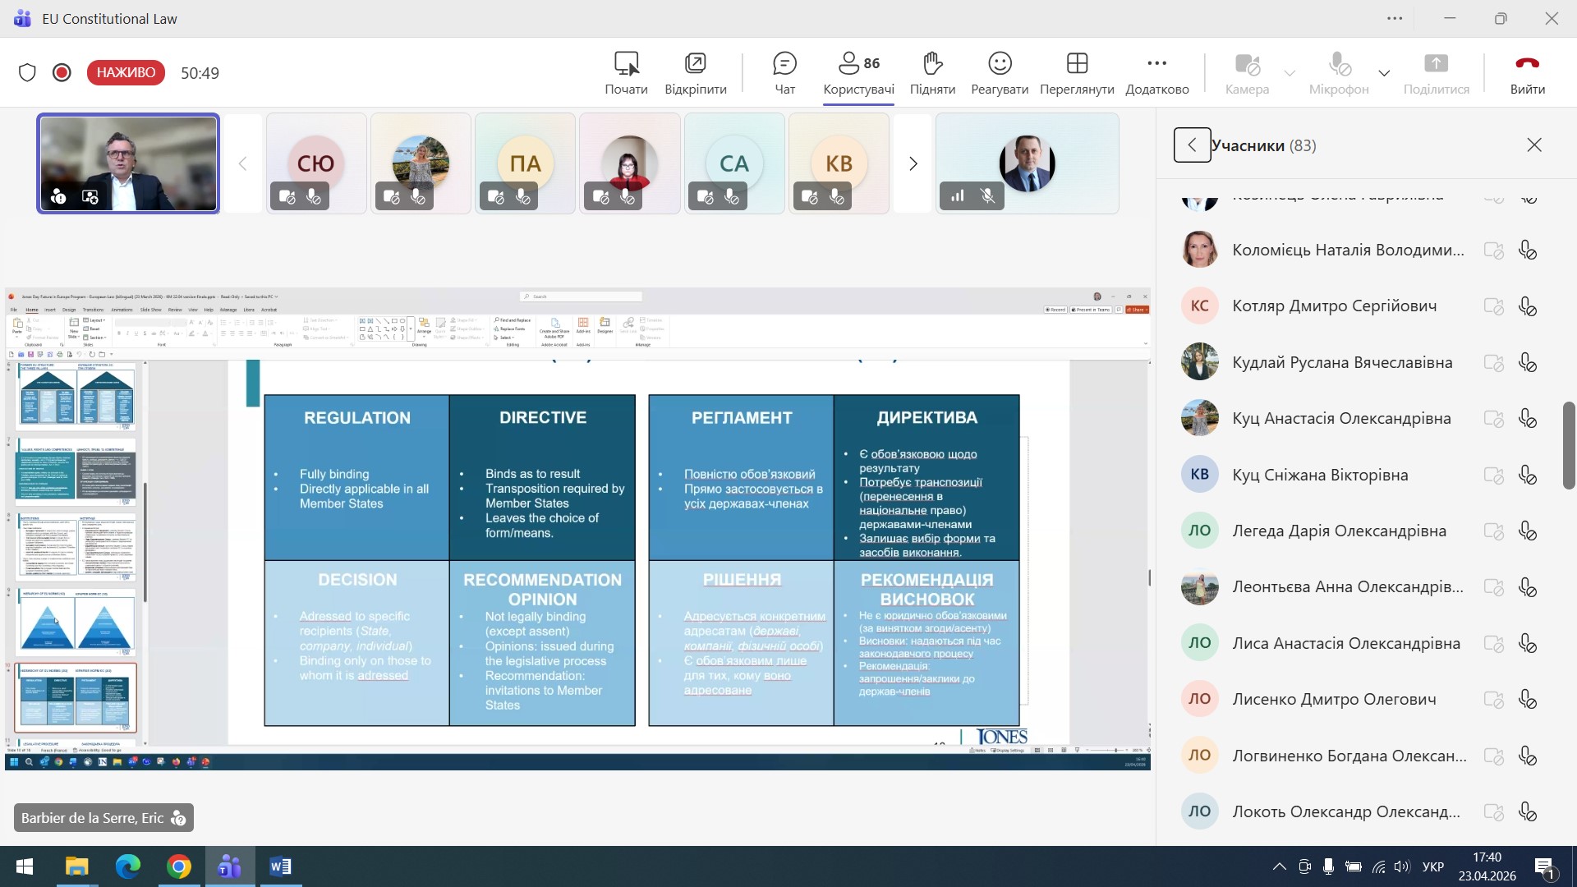Close the Учасники side panel
This screenshot has height=887, width=1577.
pos(1533,145)
